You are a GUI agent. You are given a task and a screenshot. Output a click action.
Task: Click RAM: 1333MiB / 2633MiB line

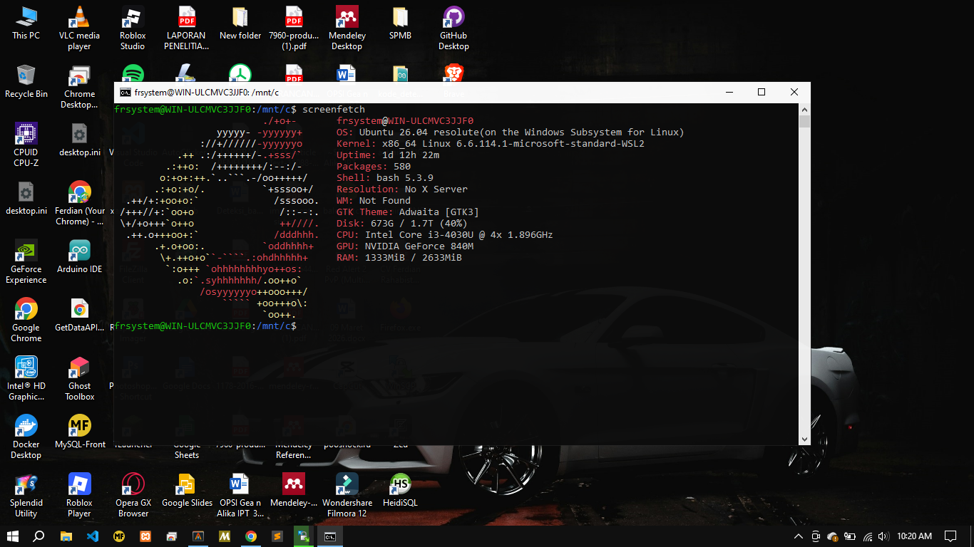(x=399, y=257)
